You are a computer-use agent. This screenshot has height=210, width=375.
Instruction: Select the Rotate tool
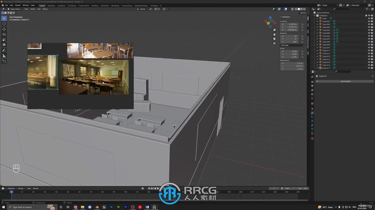pyautogui.click(x=4, y=34)
